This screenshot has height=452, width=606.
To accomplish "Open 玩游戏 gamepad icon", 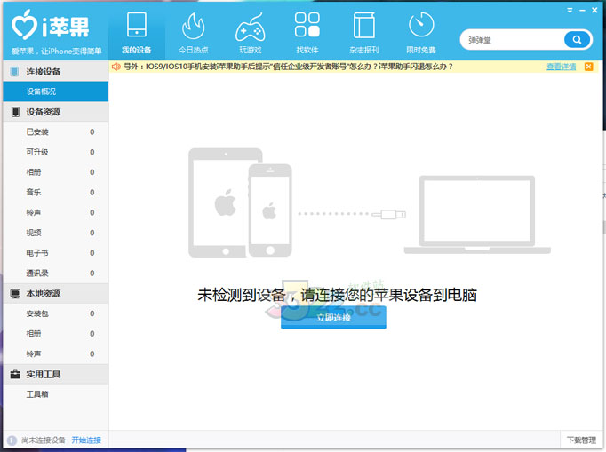I will tap(251, 27).
